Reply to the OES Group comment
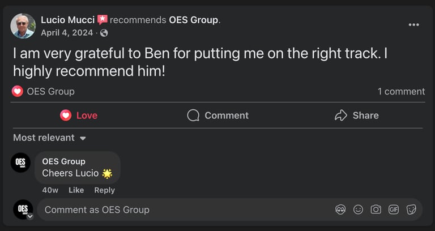 click(104, 190)
